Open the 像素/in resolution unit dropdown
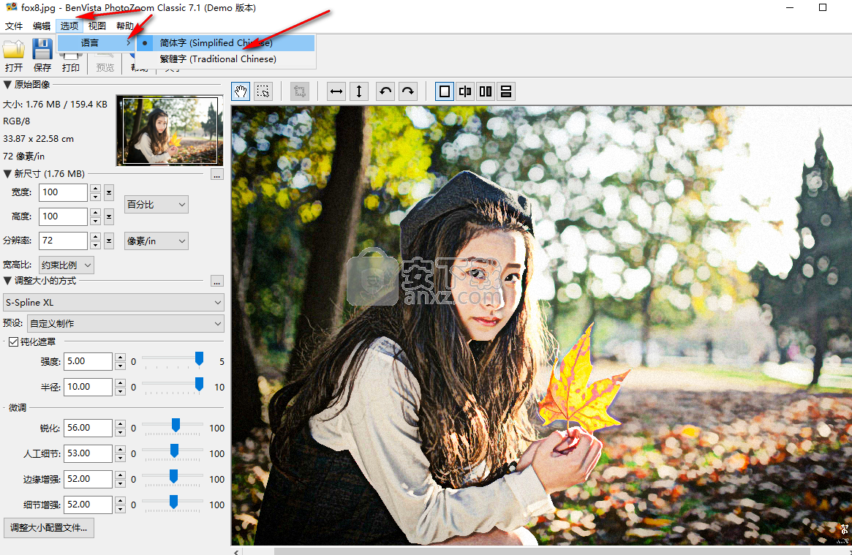Image resolution: width=852 pixels, height=555 pixels. coord(157,241)
